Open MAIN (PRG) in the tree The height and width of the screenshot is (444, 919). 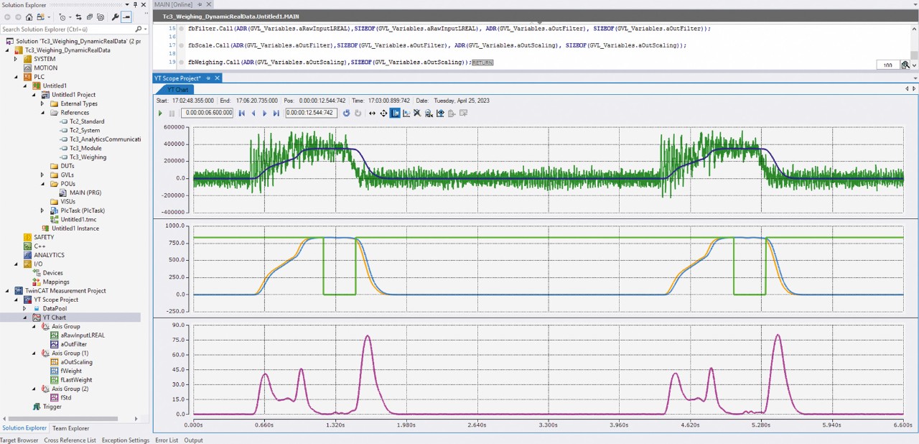[87, 193]
